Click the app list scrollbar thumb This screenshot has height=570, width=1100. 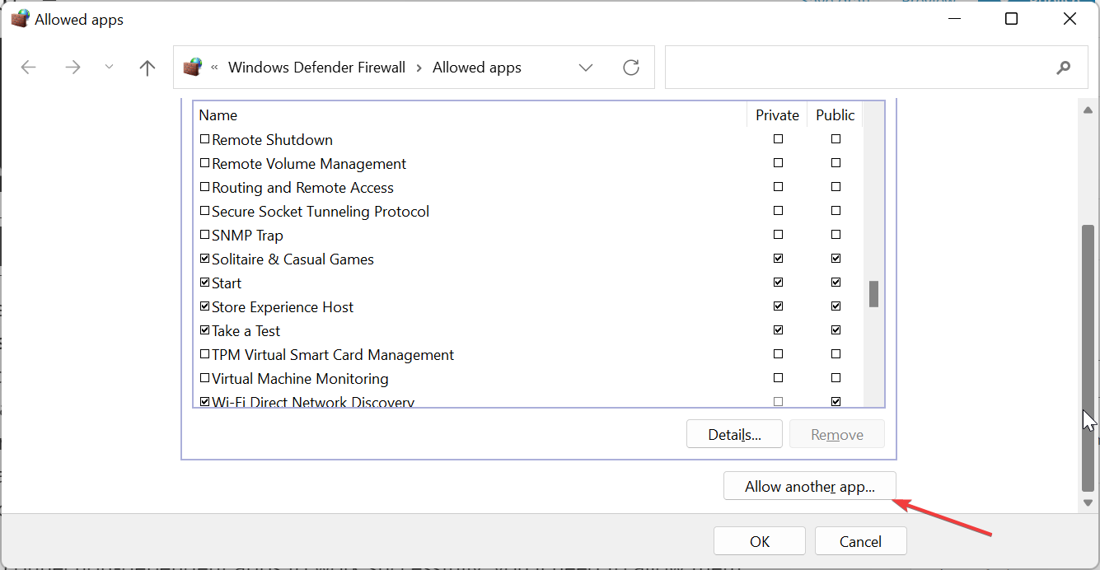(874, 294)
